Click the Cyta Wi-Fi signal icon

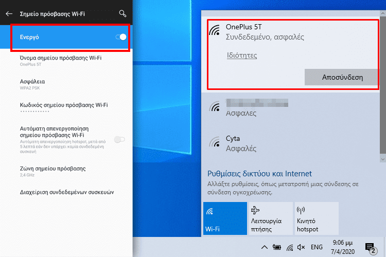click(215, 142)
